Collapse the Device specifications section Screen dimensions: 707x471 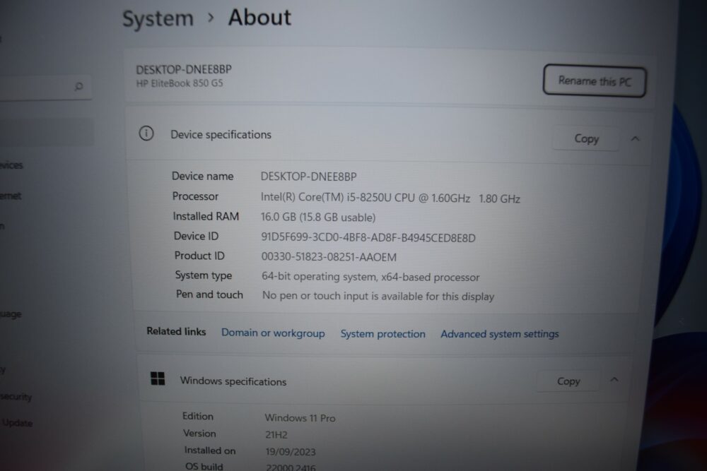coord(635,138)
